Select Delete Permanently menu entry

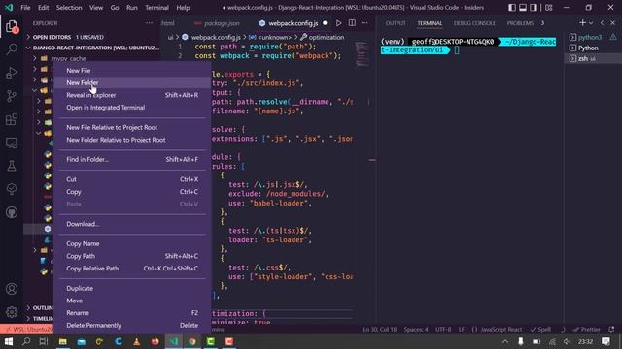(x=132, y=326)
